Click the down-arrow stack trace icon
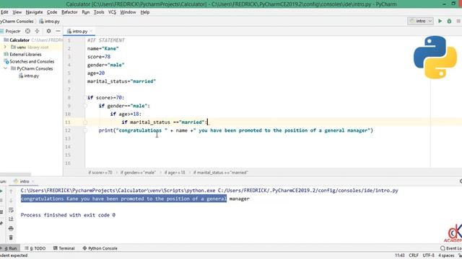The image size is (462, 259). (11, 201)
